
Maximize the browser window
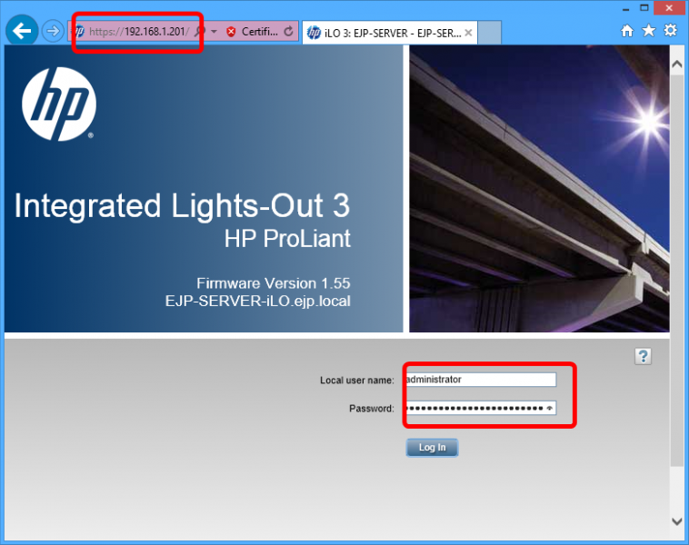click(644, 8)
